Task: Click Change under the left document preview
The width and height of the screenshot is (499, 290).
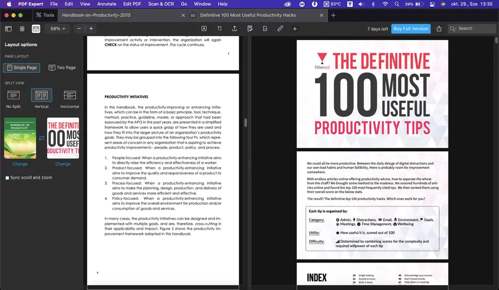Action: 20,164
